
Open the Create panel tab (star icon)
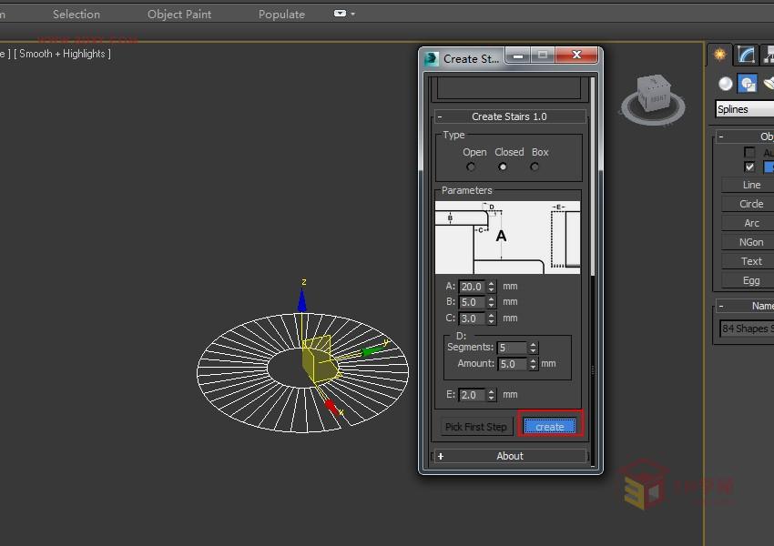click(720, 55)
